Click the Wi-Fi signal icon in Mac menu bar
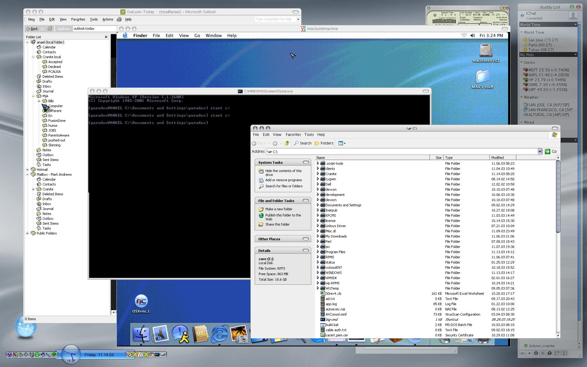Screen dimensions: 587x367 (x=464, y=36)
